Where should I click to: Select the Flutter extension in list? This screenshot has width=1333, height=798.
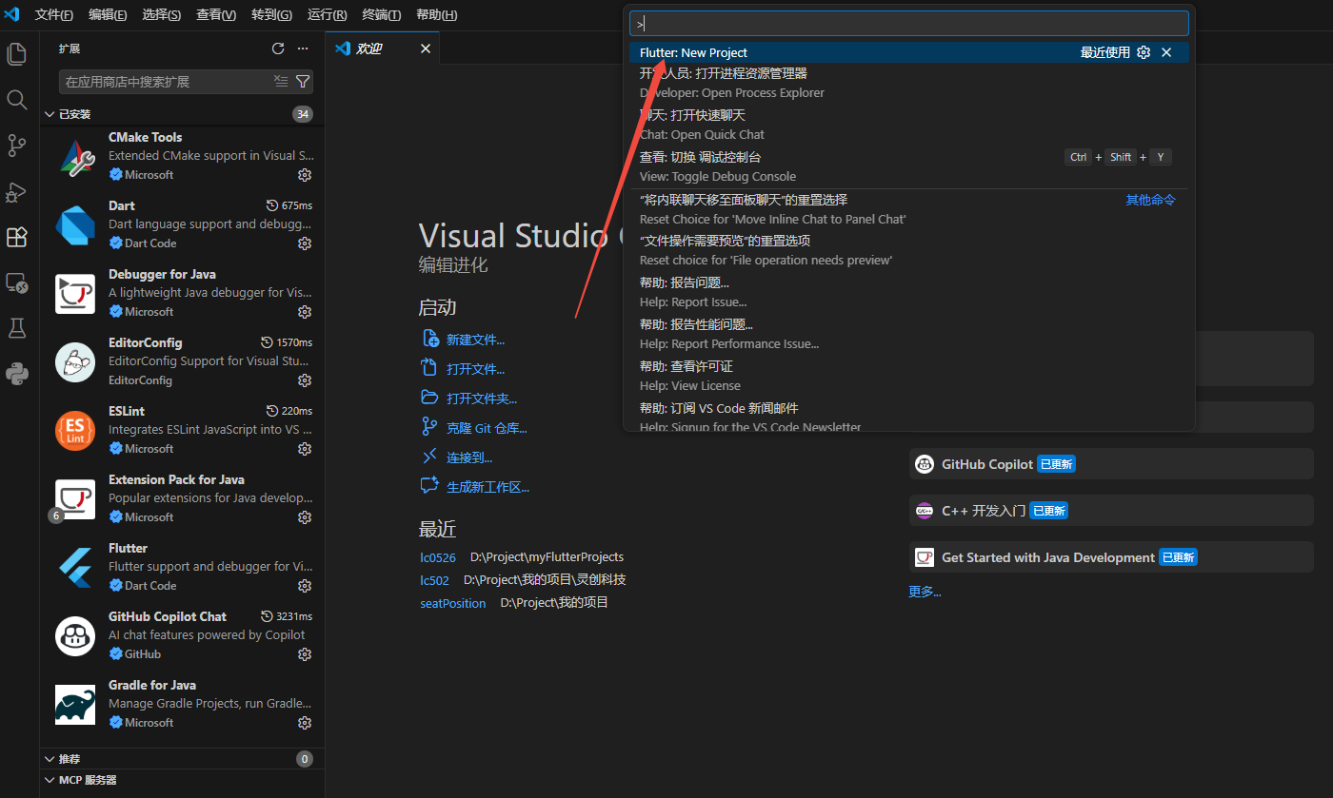coord(181,567)
